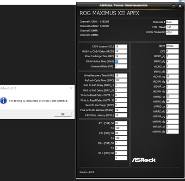Close the TestMem5 message dialog

click(x=71, y=88)
